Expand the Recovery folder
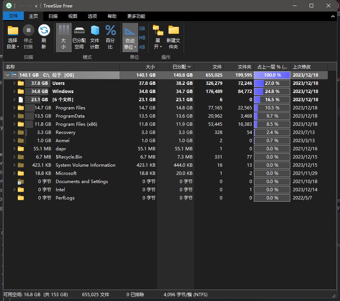The image size is (340, 301). [14, 132]
